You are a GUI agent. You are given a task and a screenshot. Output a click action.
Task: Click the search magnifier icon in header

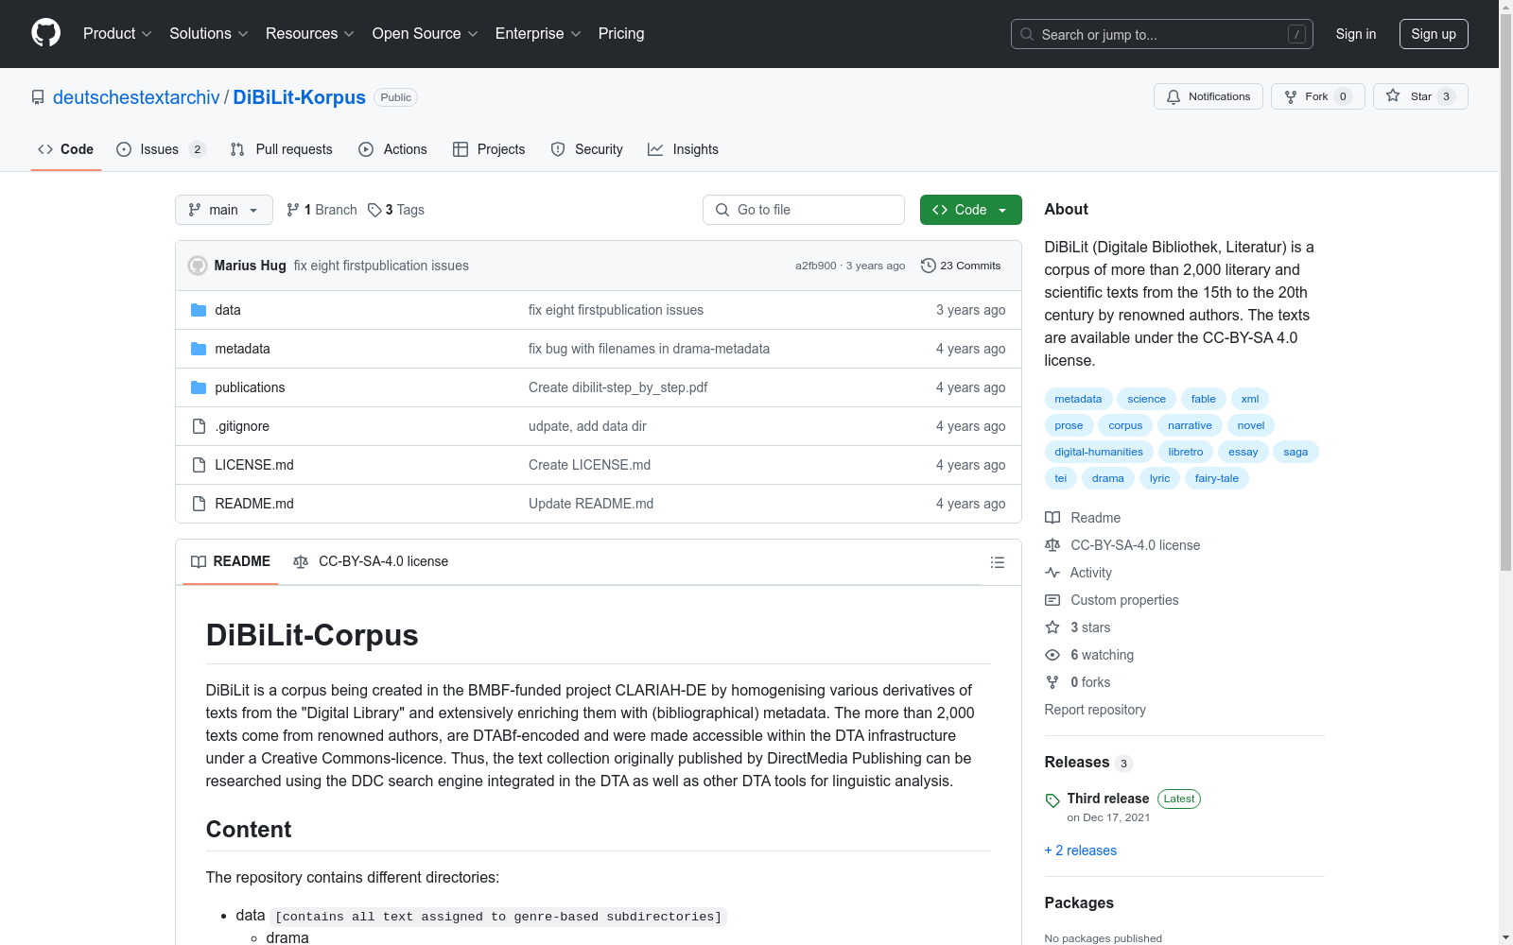[1027, 34]
